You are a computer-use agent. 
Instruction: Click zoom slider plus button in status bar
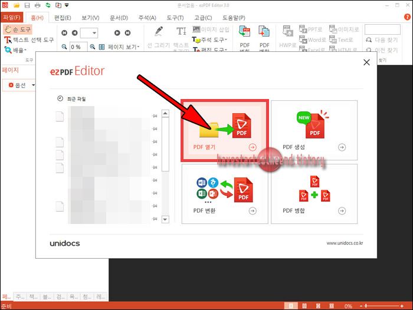[402, 306]
